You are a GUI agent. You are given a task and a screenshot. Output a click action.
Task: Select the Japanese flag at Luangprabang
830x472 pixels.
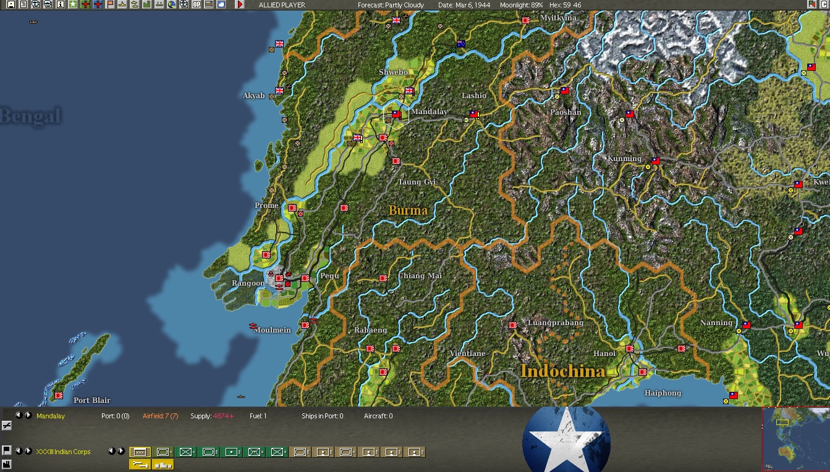pyautogui.click(x=513, y=325)
